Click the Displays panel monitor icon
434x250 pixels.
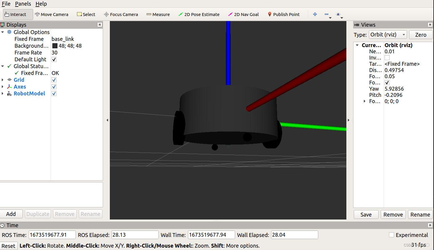pos(2,25)
